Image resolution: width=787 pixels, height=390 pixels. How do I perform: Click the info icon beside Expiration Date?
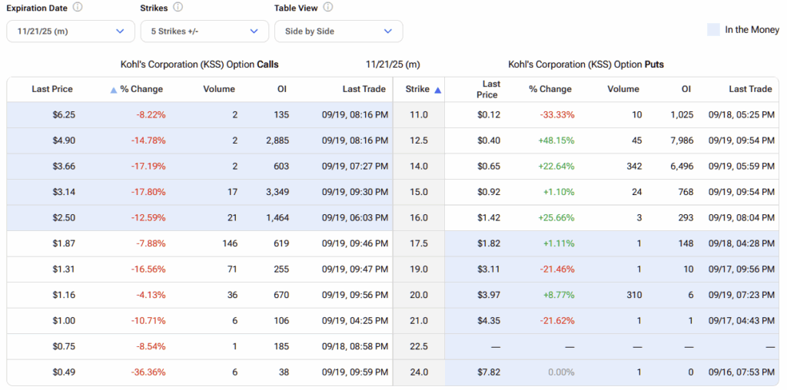[78, 8]
